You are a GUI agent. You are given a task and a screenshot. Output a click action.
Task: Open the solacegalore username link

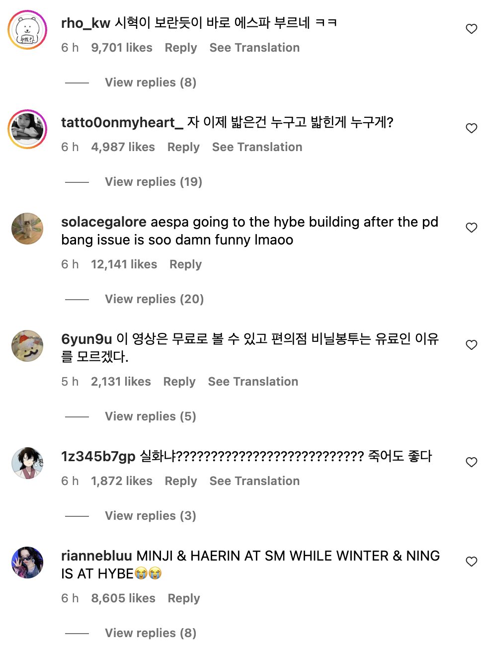point(103,222)
